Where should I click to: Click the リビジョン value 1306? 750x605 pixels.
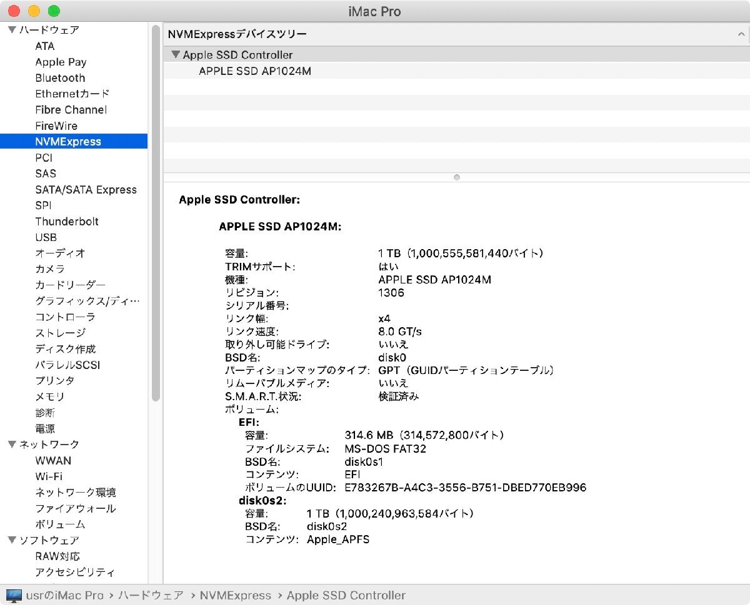[391, 293]
